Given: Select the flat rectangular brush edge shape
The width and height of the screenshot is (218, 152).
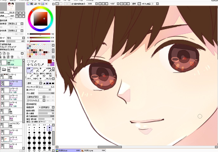Looking at the screenshot, I should pyautogui.click(x=53, y=83).
